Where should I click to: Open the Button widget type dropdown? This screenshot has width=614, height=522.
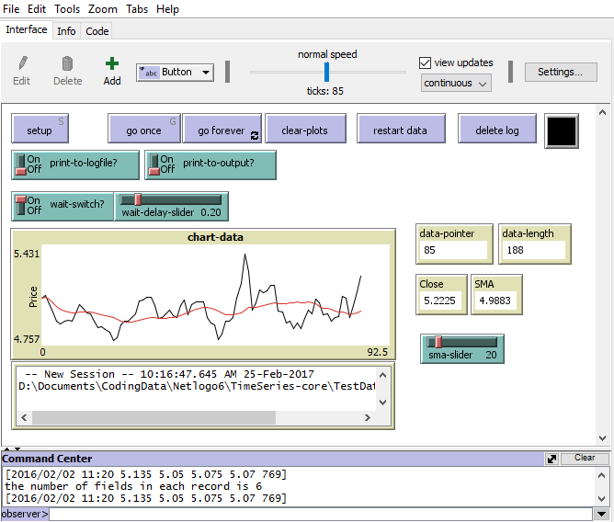175,73
